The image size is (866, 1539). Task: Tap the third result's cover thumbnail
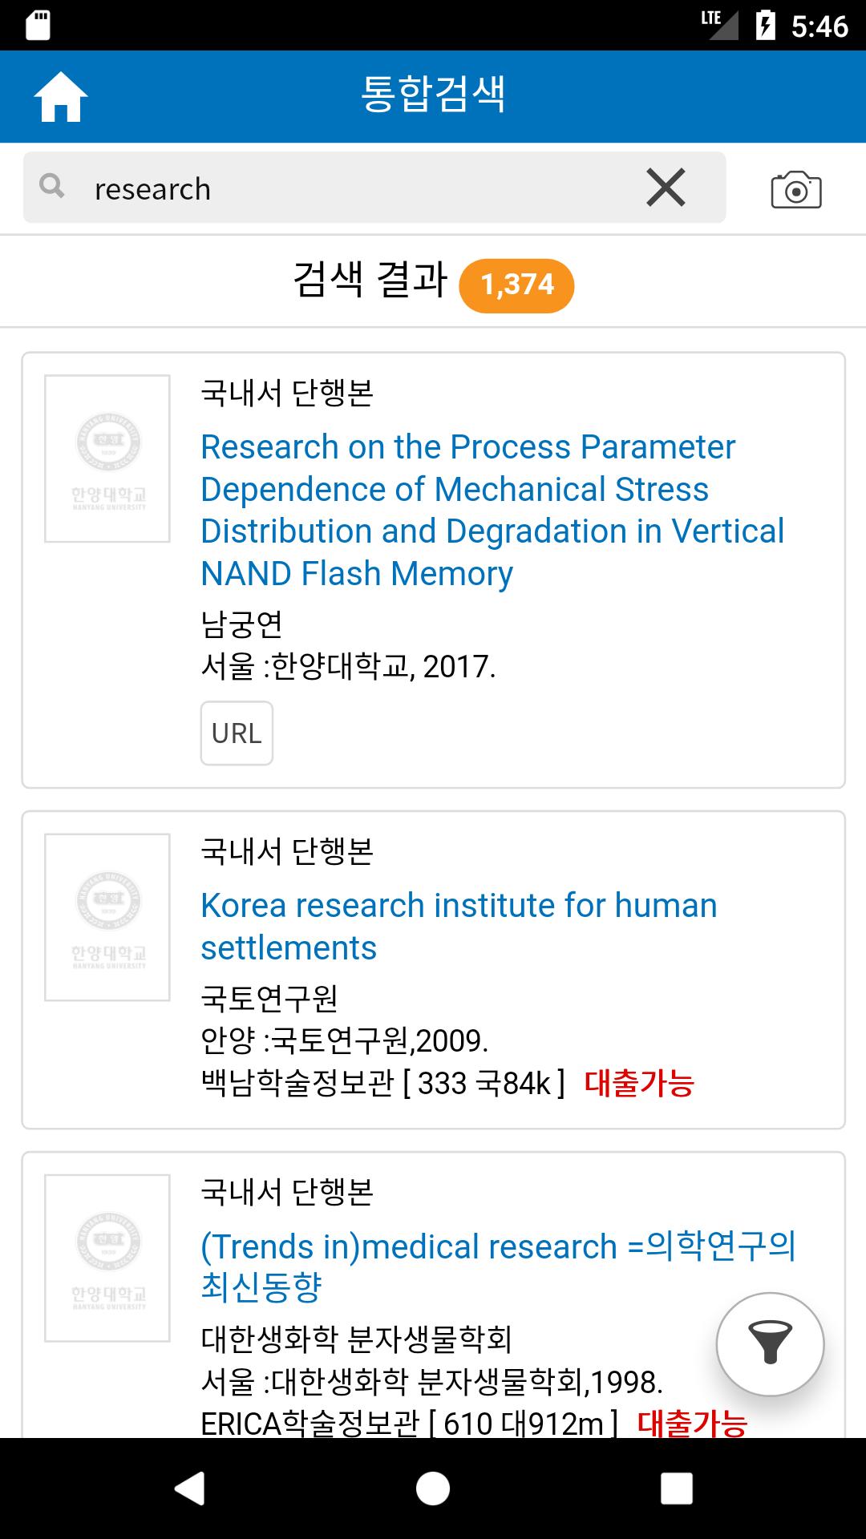pyautogui.click(x=107, y=1258)
